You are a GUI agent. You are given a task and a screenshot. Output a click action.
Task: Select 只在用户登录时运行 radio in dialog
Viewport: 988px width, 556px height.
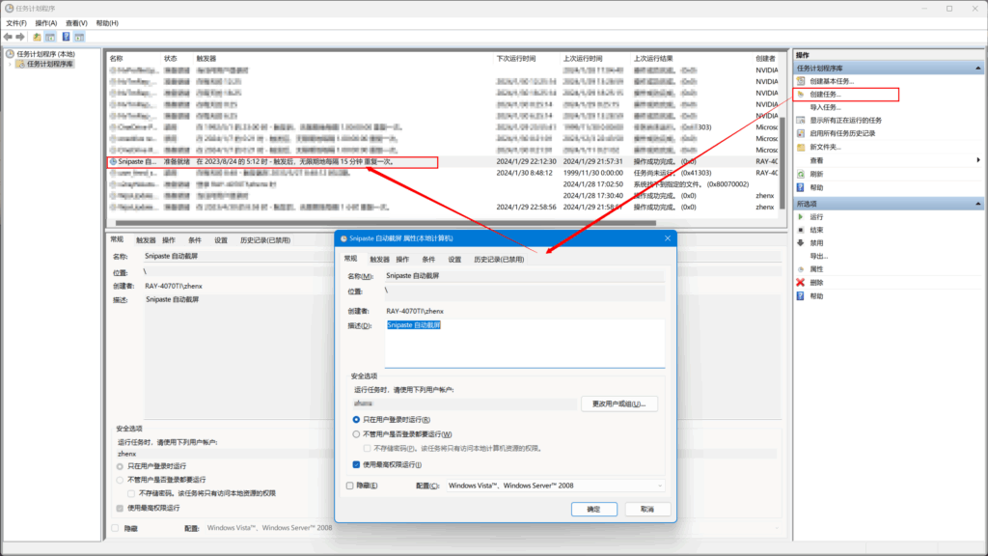pos(357,420)
